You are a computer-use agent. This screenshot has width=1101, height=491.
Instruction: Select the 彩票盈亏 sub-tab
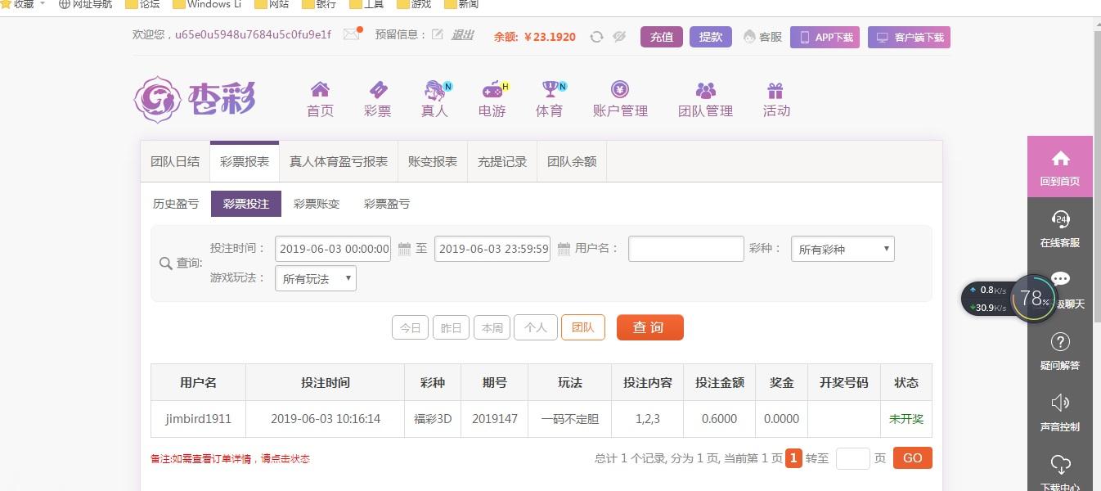[387, 204]
